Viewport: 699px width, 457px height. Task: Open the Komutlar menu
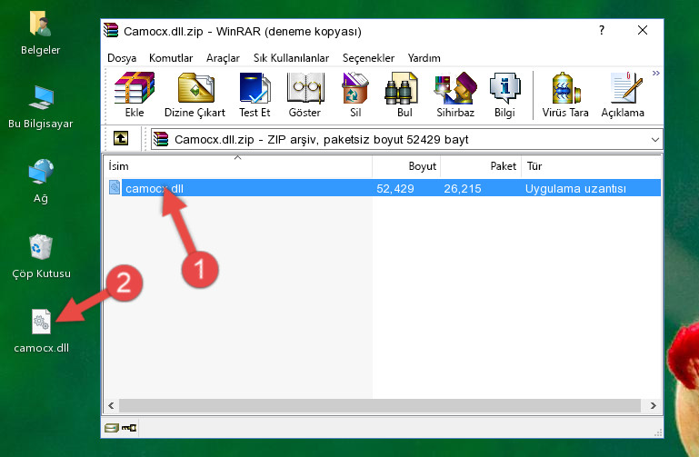[171, 58]
